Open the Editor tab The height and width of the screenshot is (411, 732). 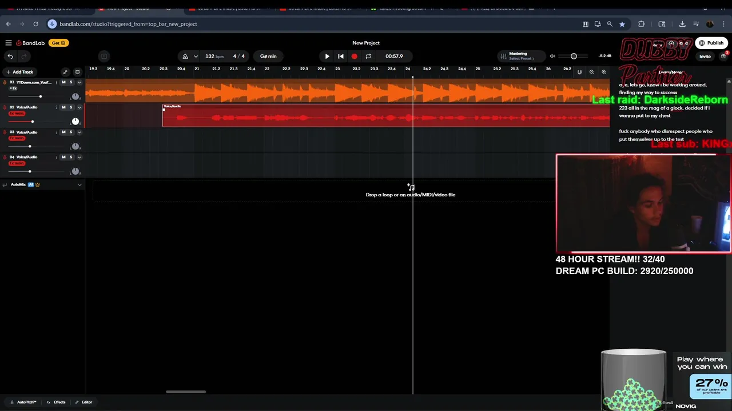[83, 402]
